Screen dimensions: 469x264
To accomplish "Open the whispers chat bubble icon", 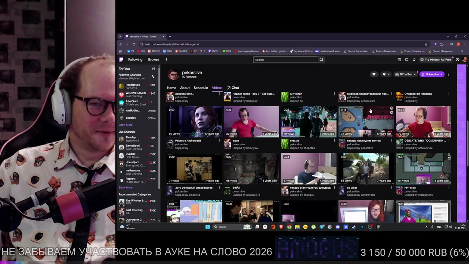I will click(x=407, y=59).
